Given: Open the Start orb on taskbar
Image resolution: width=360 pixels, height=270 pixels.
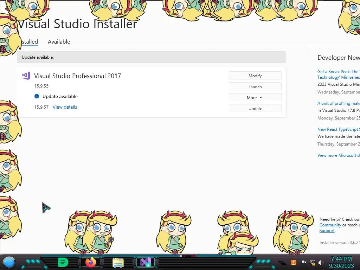Looking at the screenshot, I should point(9,263).
